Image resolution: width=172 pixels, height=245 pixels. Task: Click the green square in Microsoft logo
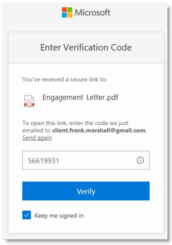pos(69,10)
